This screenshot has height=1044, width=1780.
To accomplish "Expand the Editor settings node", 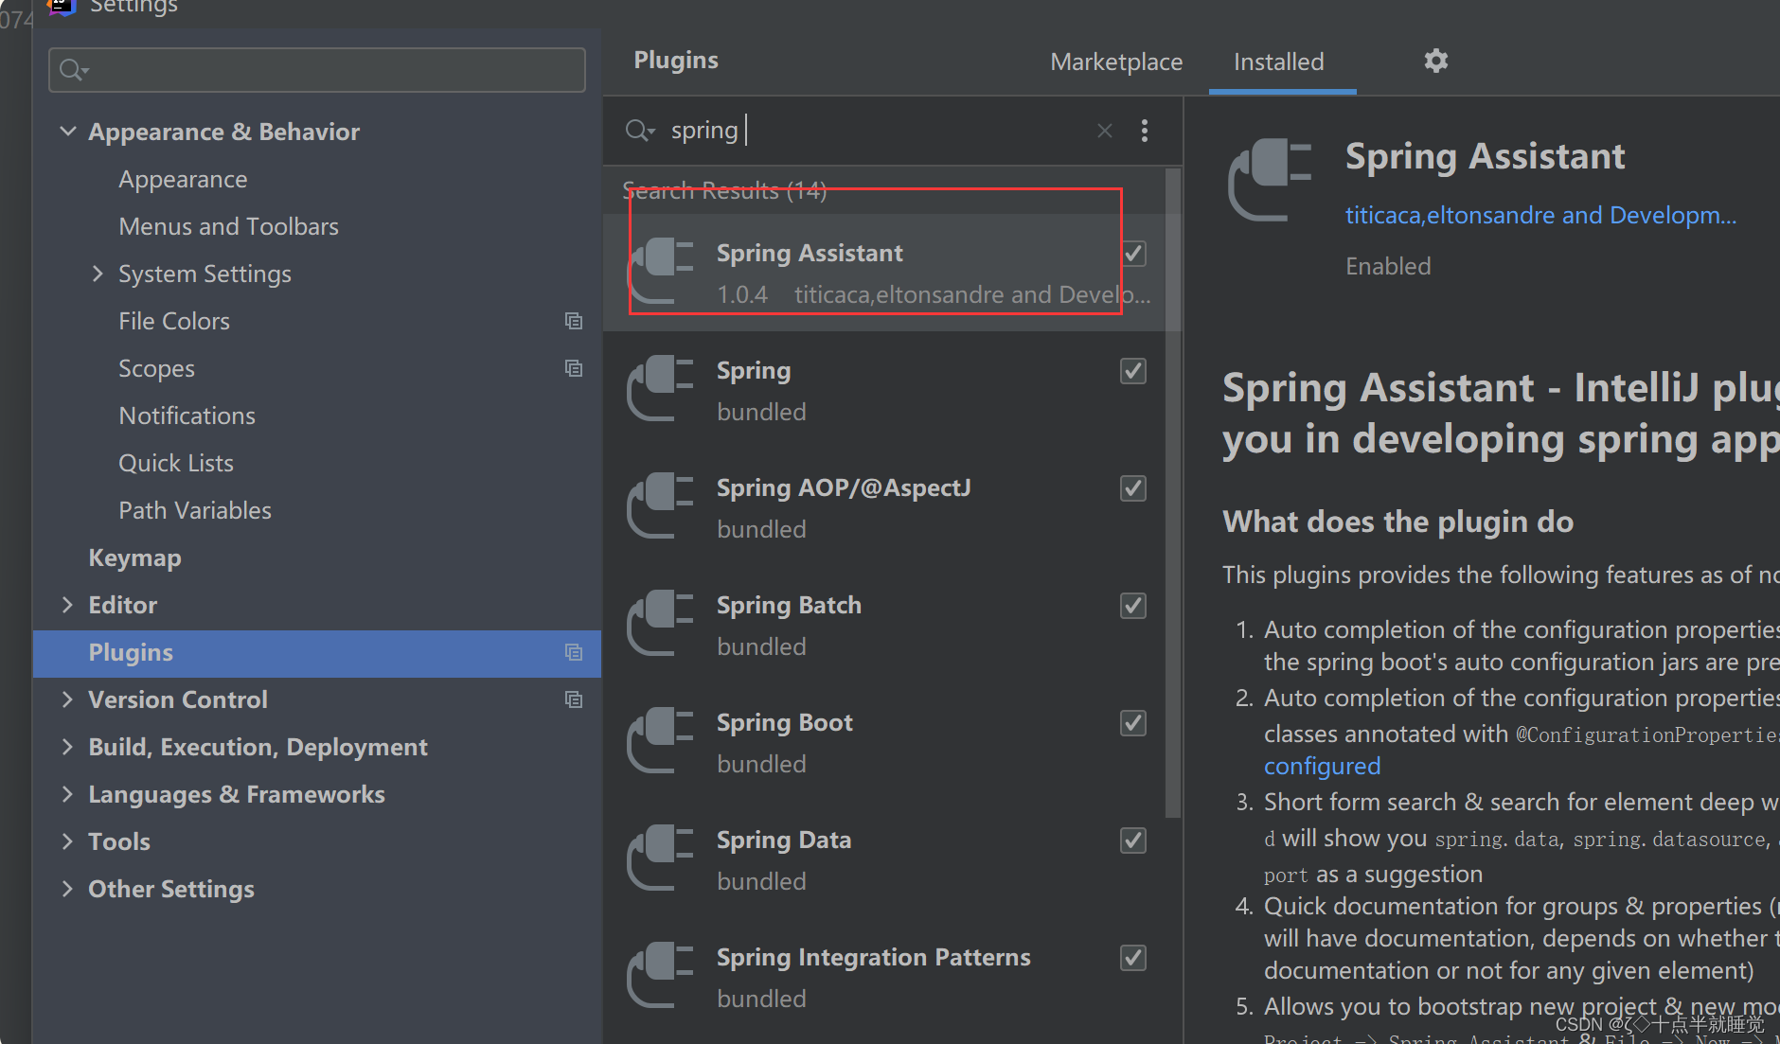I will pos(67,605).
